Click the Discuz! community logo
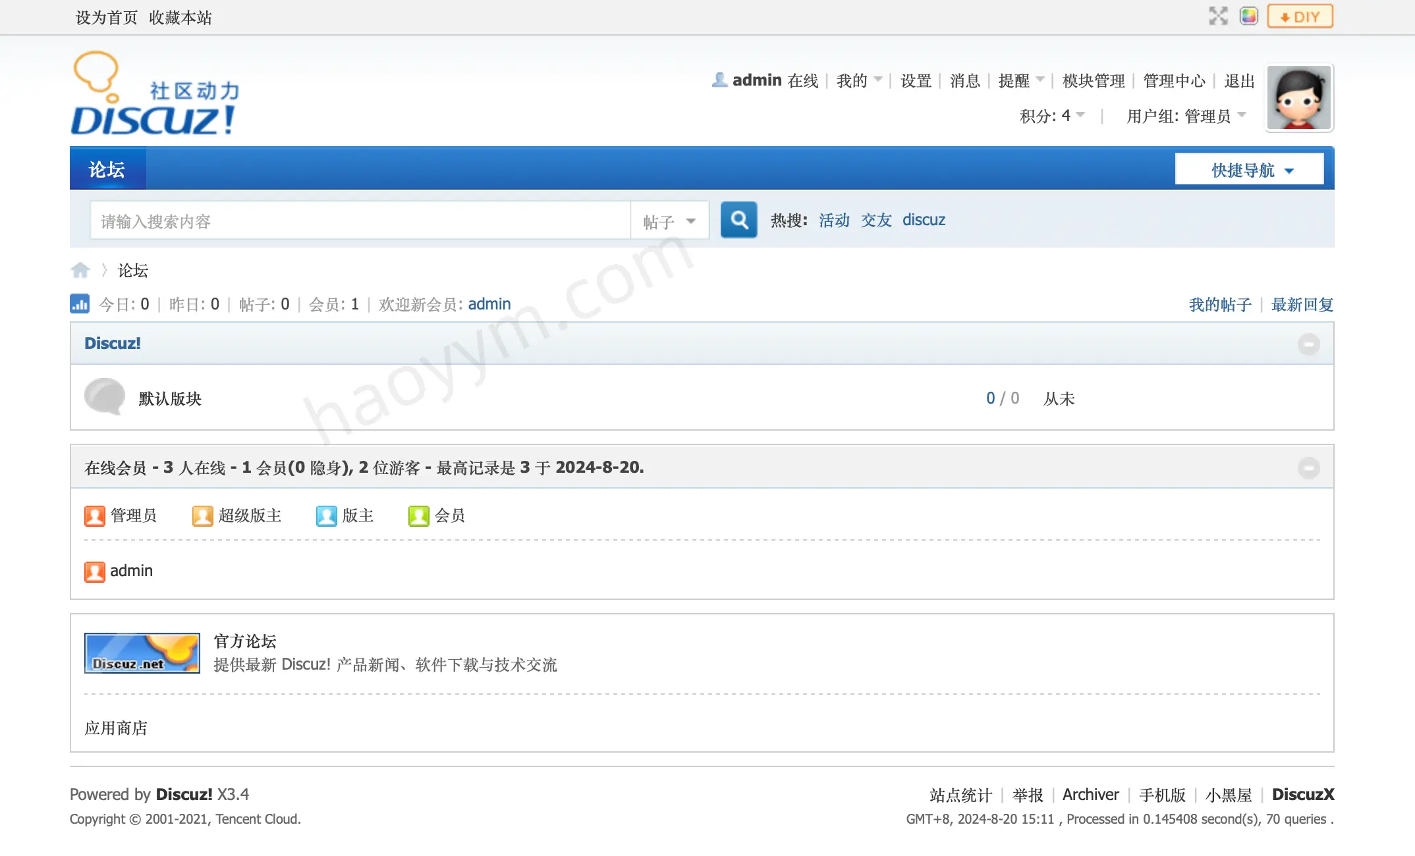Screen dimensions: 1415x856 click(x=154, y=94)
